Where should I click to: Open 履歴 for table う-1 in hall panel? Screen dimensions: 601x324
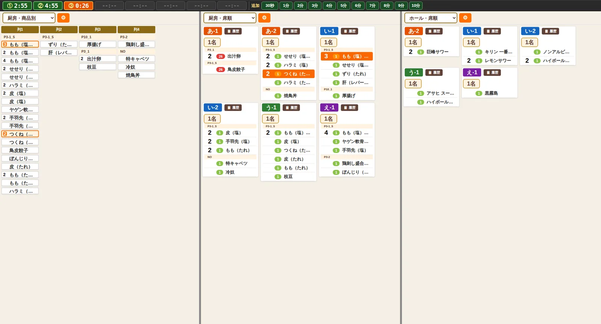point(434,73)
